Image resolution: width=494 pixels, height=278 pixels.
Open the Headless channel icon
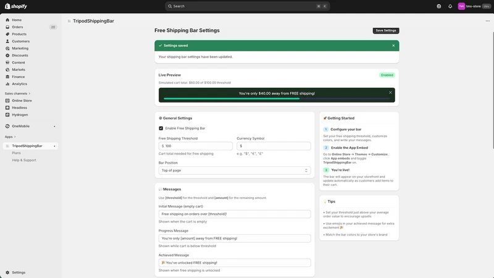7,107
